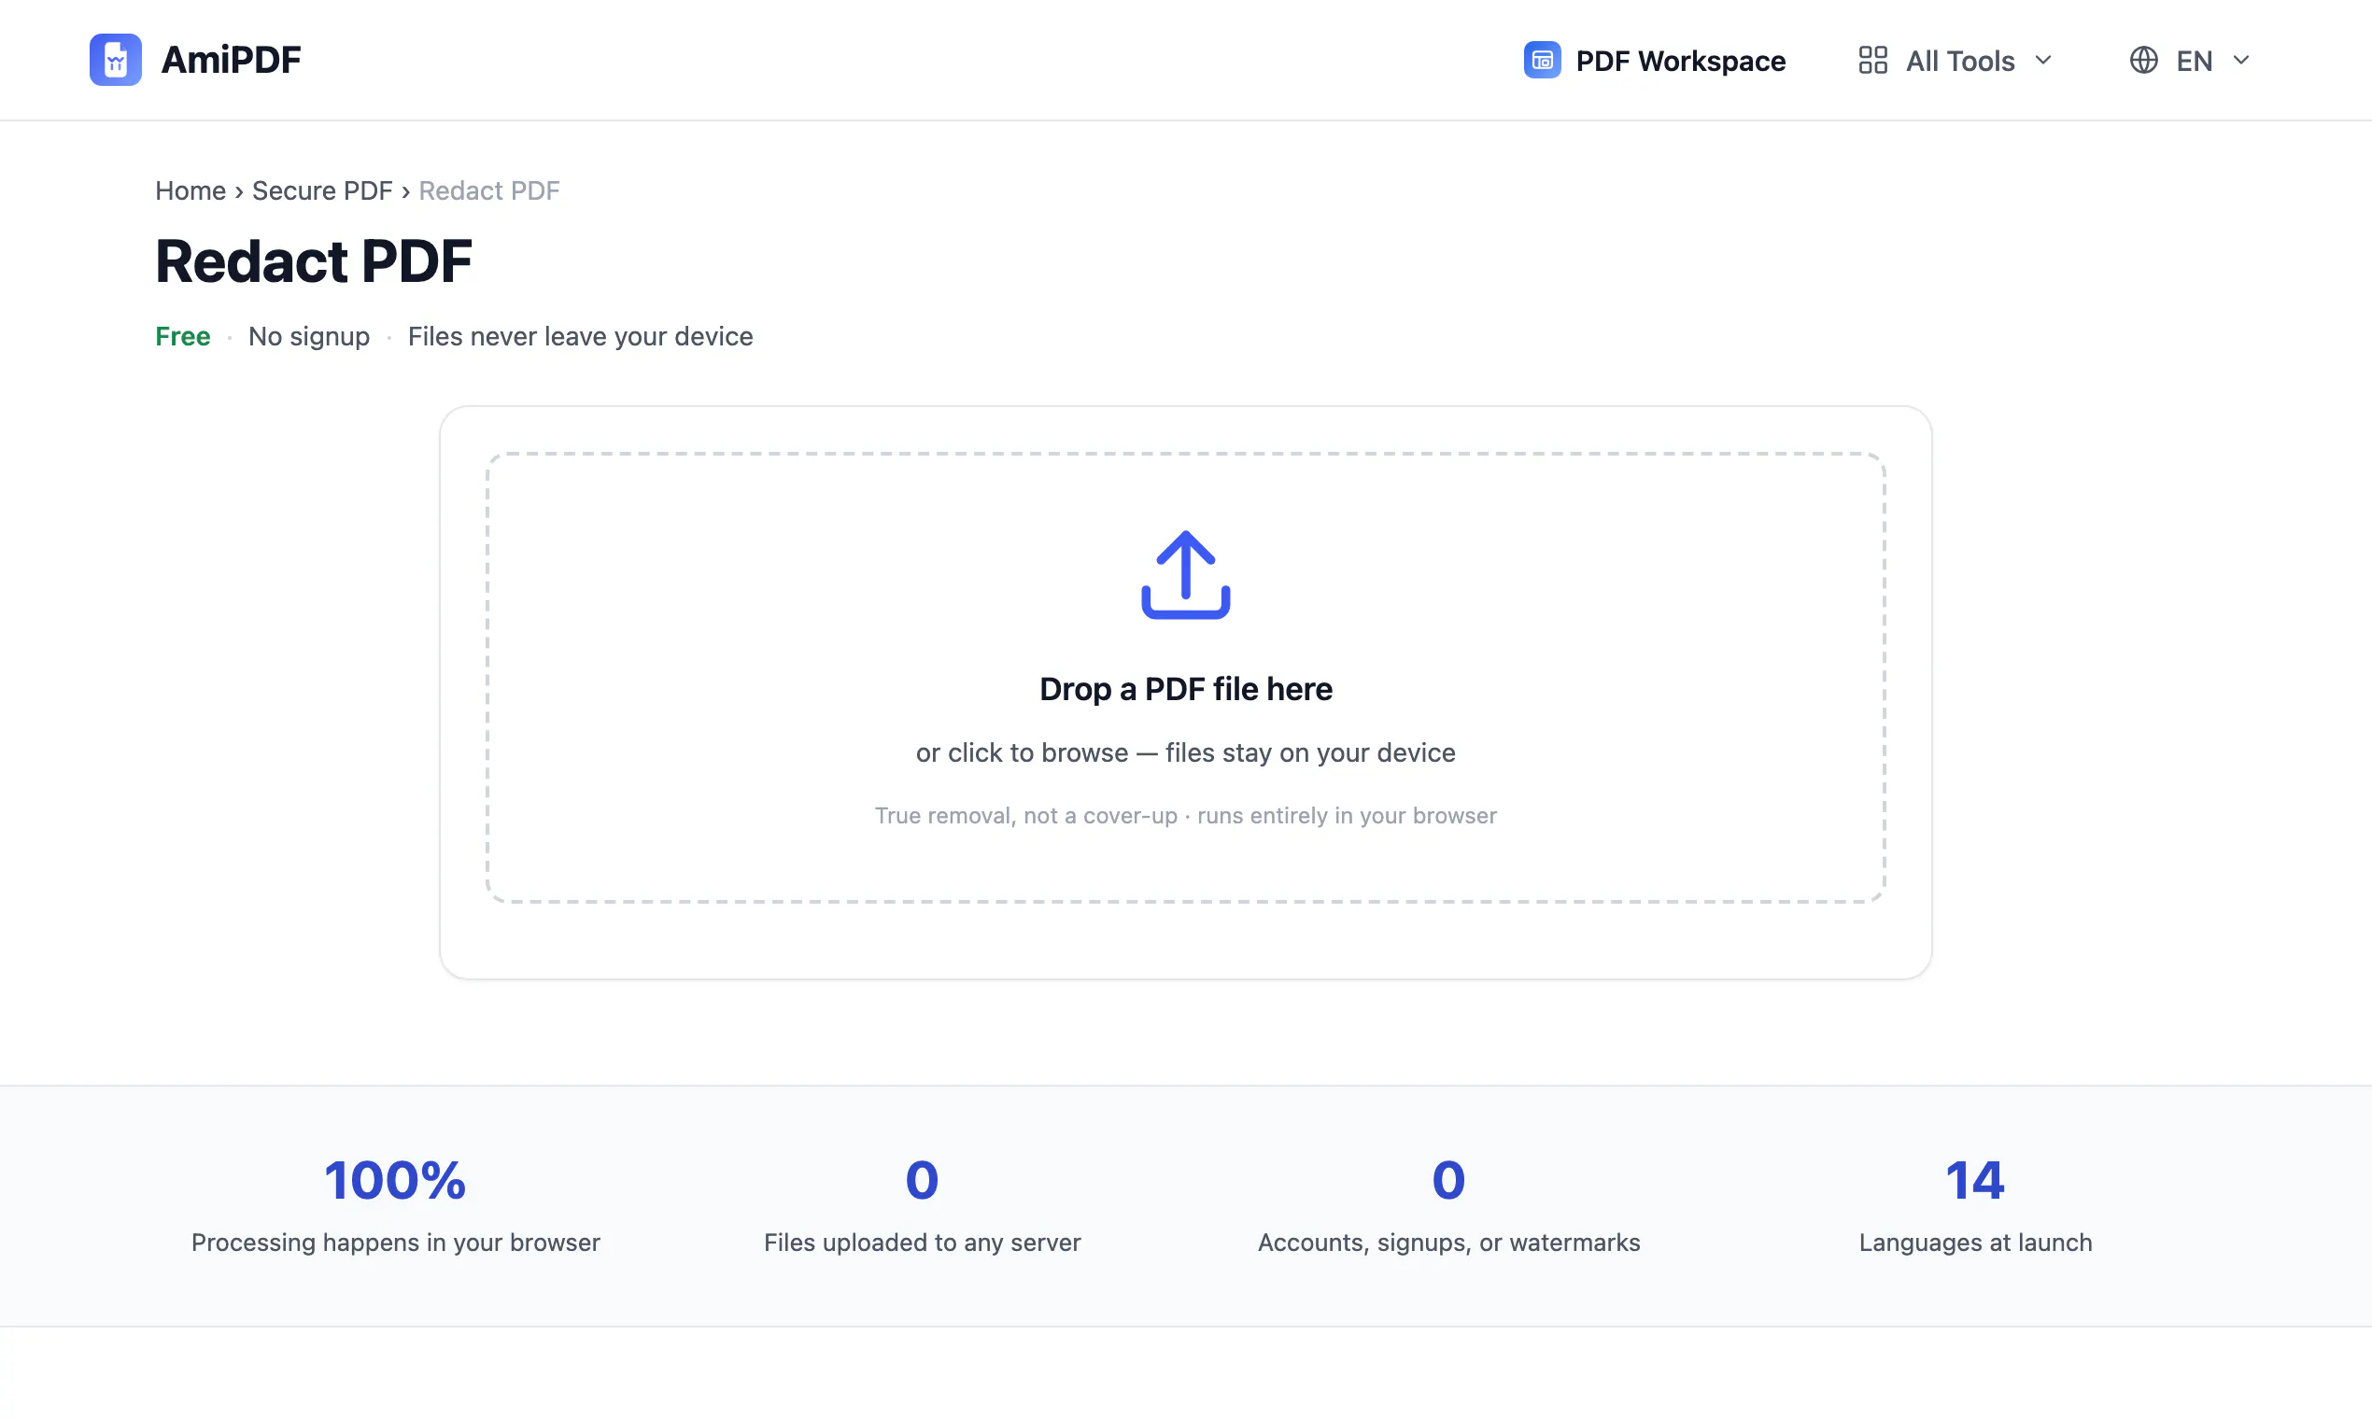Open the All Tools menu label
The height and width of the screenshot is (1419, 2372).
tap(1960, 62)
